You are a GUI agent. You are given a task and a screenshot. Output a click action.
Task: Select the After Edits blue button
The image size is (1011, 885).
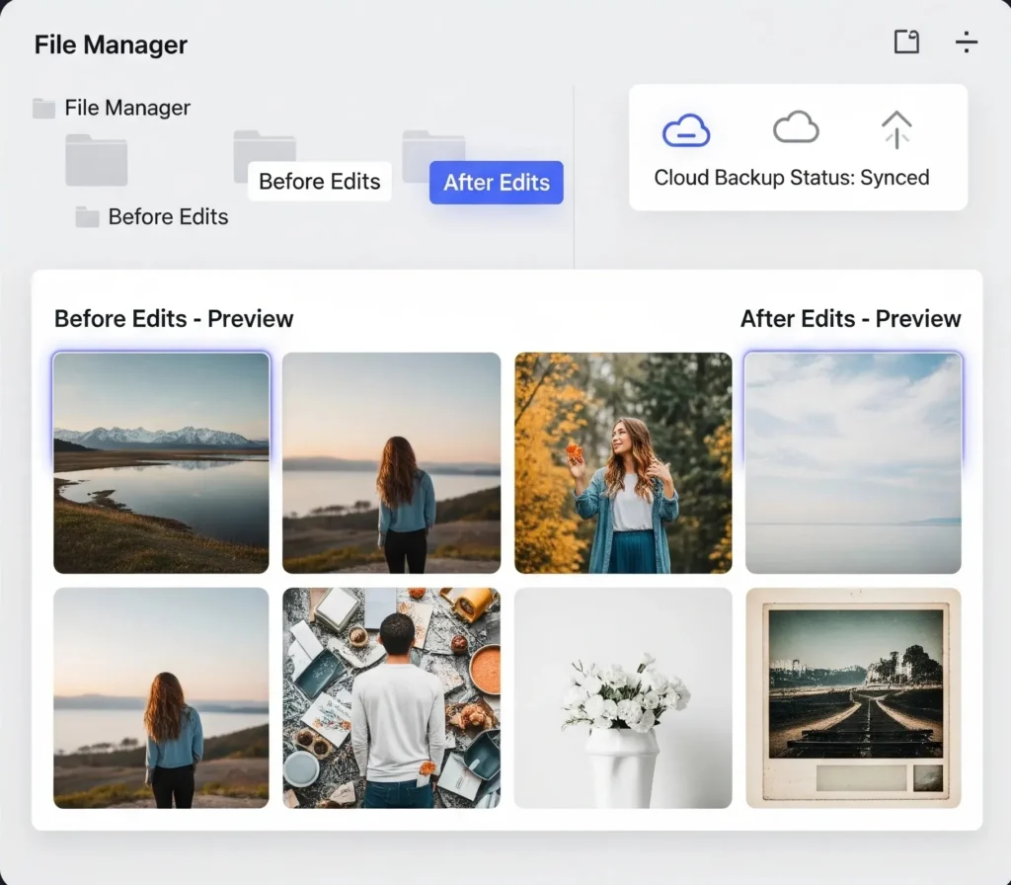click(496, 183)
